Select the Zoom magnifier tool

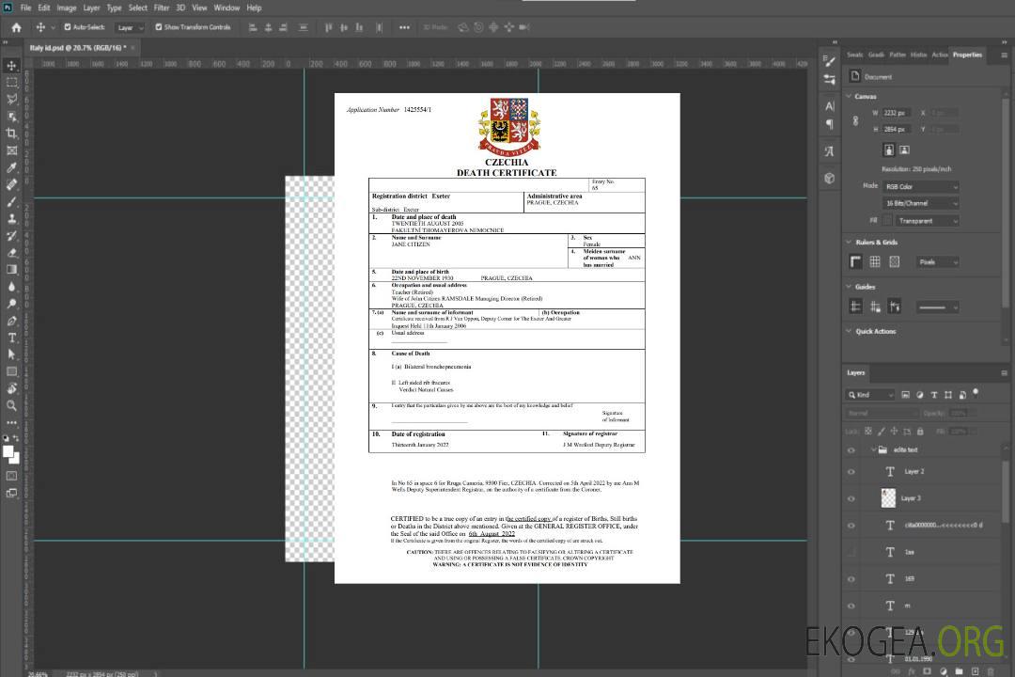coord(11,405)
